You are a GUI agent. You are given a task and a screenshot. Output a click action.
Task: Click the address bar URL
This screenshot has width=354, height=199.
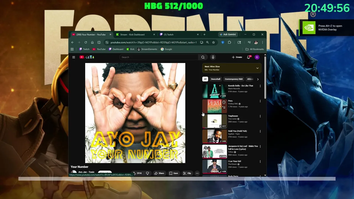click(153, 42)
